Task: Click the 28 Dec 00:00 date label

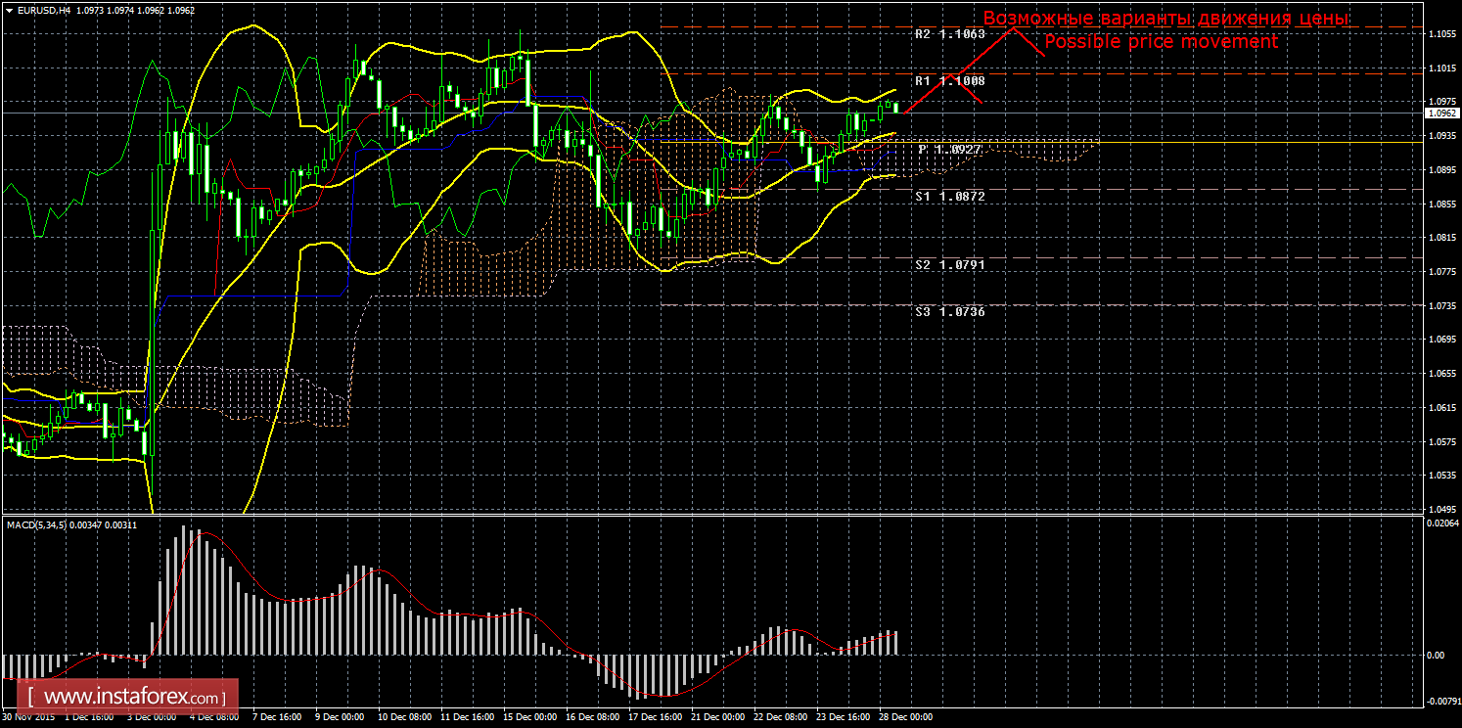Action: (x=903, y=717)
